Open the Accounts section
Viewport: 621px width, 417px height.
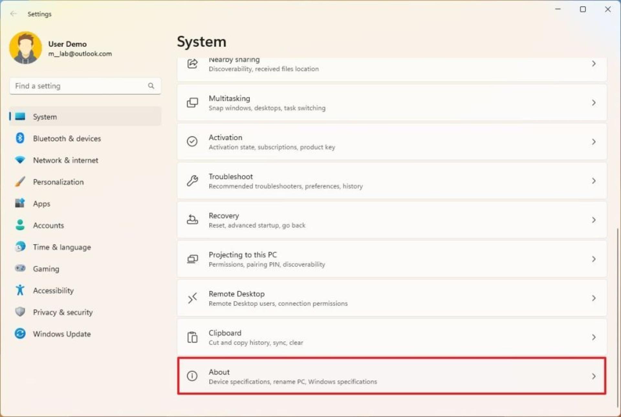(85, 225)
